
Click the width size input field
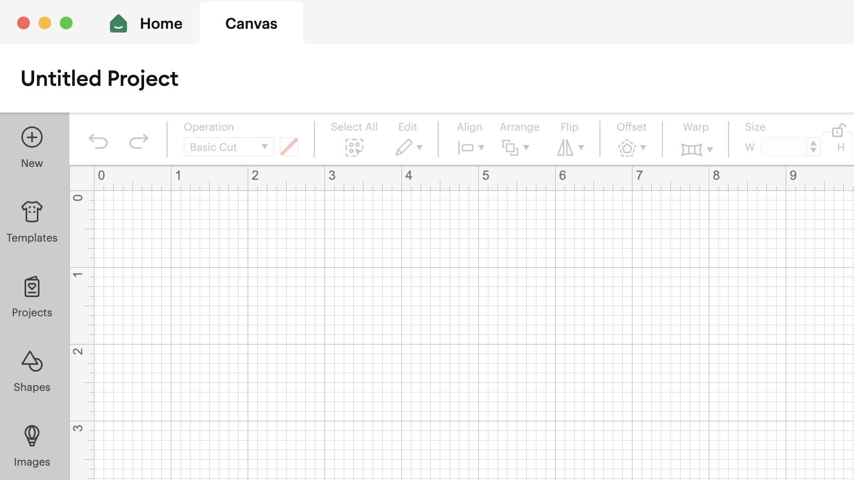tap(784, 147)
